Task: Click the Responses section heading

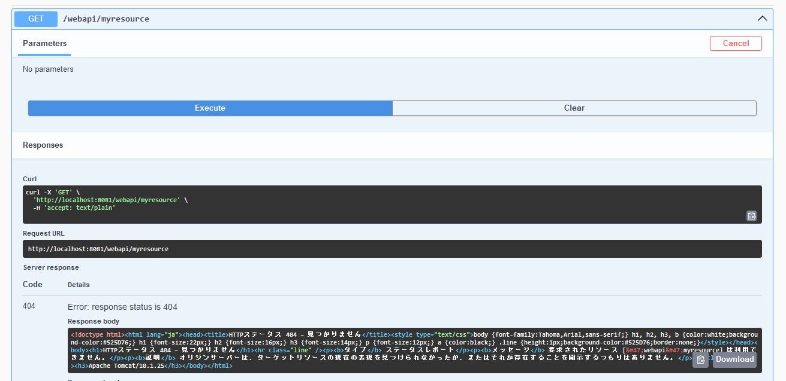Action: [43, 145]
